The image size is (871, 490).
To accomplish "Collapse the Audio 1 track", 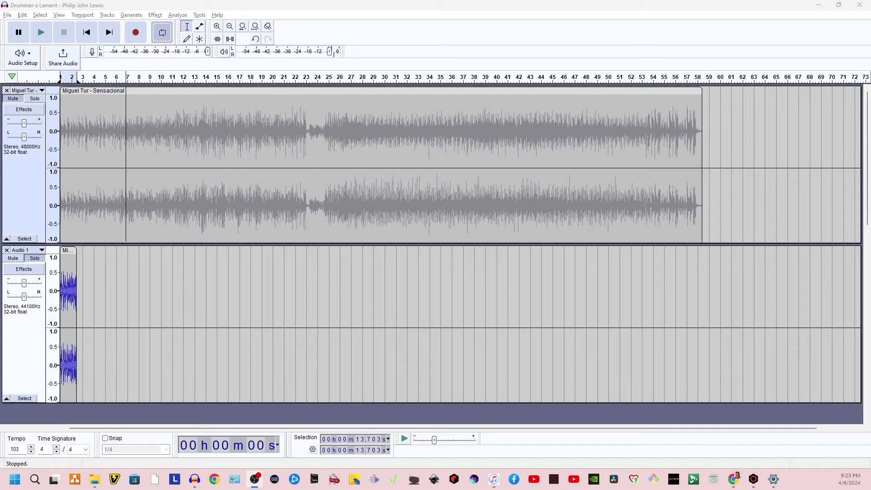I will pyautogui.click(x=6, y=398).
